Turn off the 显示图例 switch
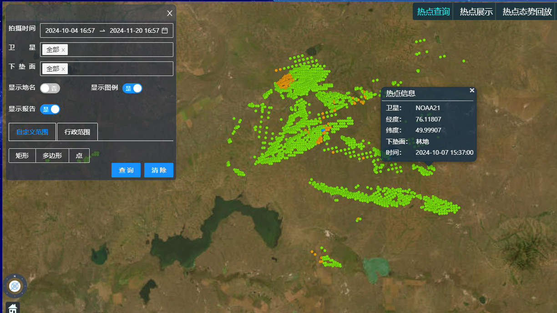Image resolution: width=557 pixels, height=313 pixels. pos(132,88)
